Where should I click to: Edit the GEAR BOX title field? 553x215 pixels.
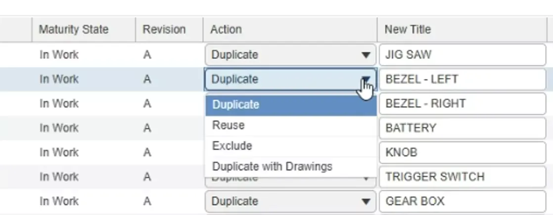462,201
